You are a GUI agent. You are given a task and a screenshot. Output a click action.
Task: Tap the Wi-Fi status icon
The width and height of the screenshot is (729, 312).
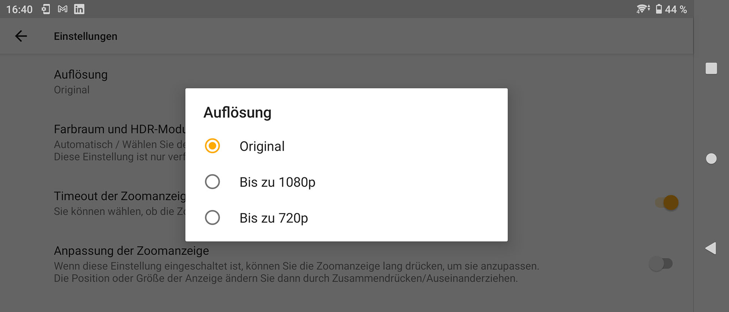(642, 9)
